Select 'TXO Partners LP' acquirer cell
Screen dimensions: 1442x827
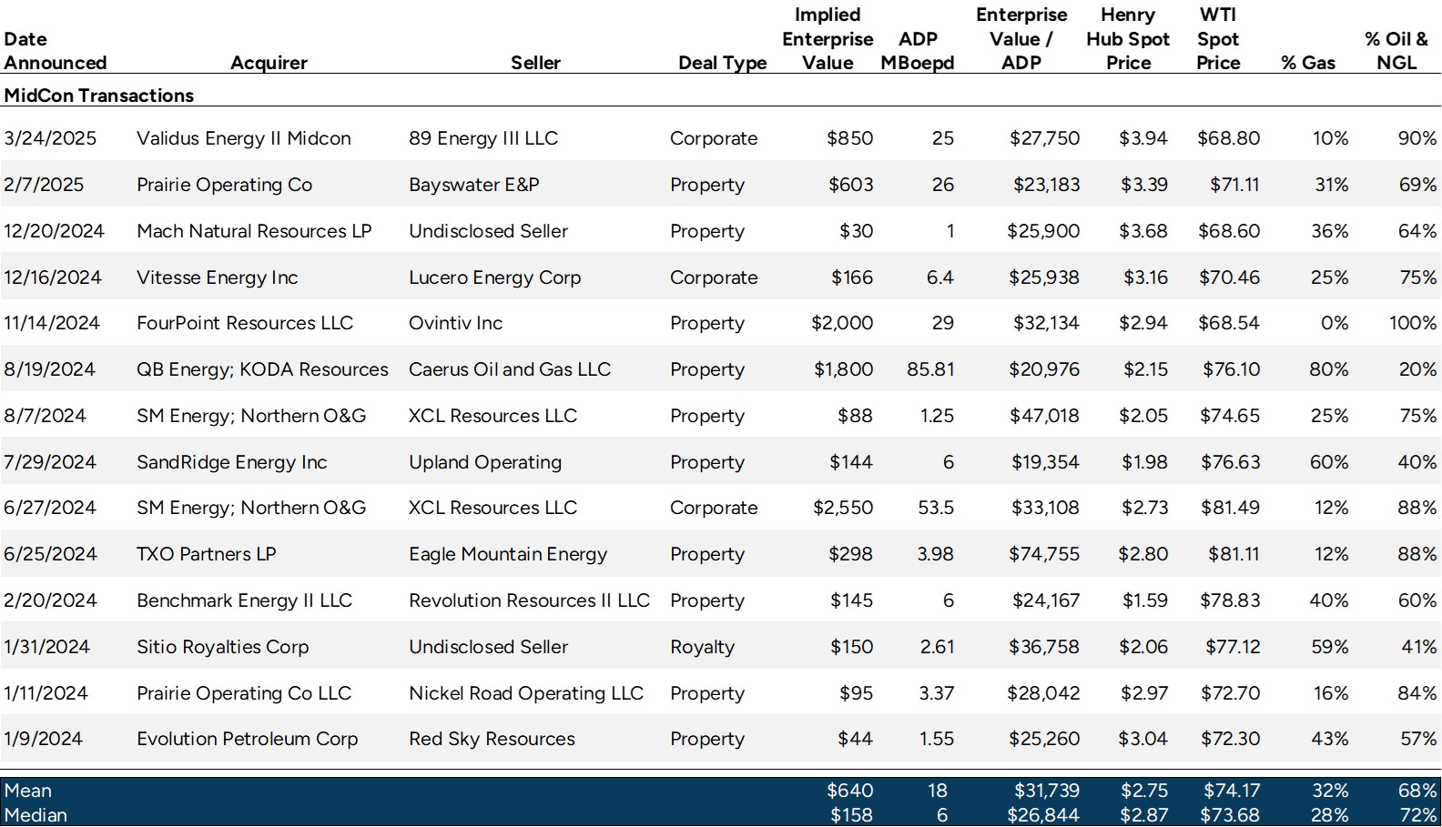[207, 554]
